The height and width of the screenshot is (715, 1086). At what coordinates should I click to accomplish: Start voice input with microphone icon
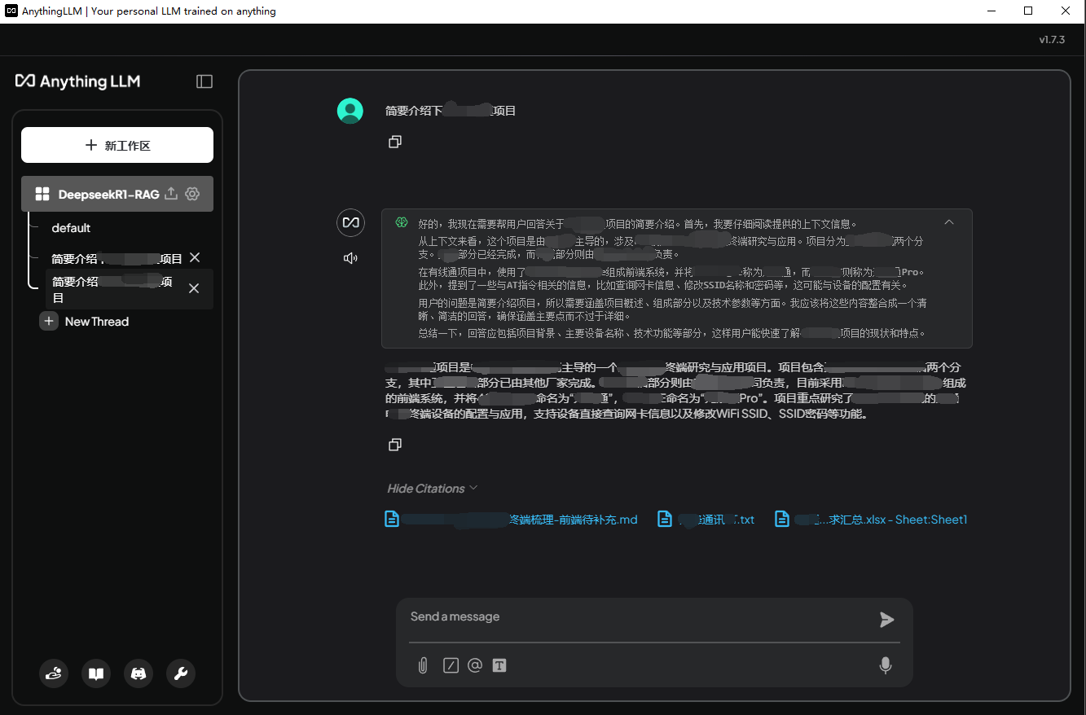tap(886, 665)
